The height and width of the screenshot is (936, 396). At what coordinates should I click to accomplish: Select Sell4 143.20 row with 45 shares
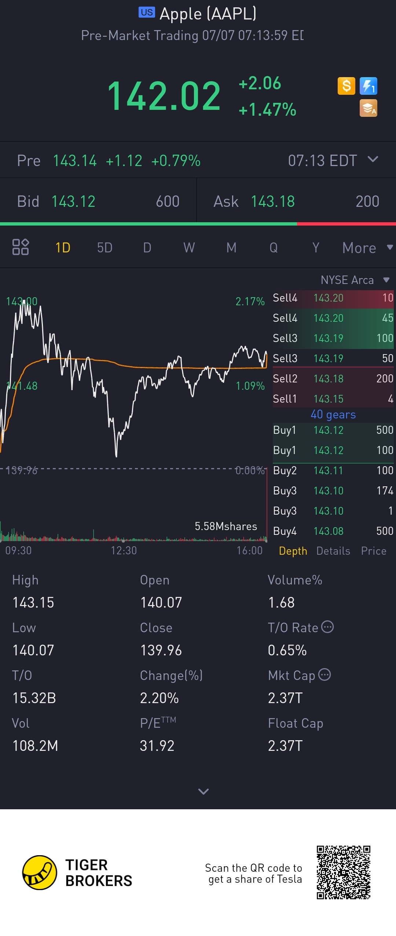coord(333,318)
